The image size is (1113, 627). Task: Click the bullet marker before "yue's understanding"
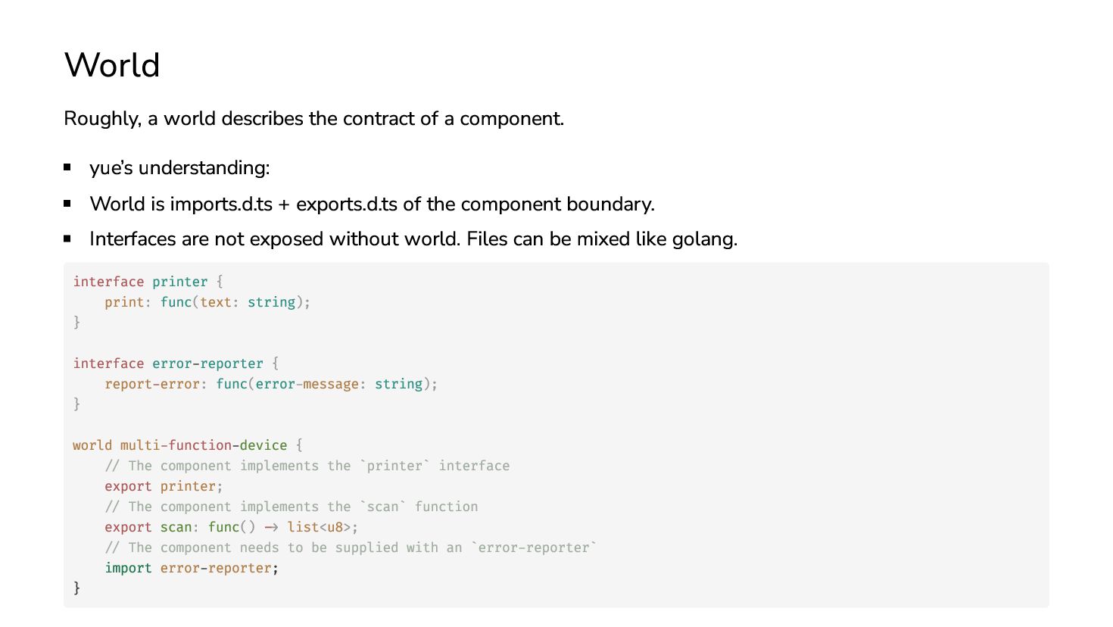pyautogui.click(x=67, y=167)
